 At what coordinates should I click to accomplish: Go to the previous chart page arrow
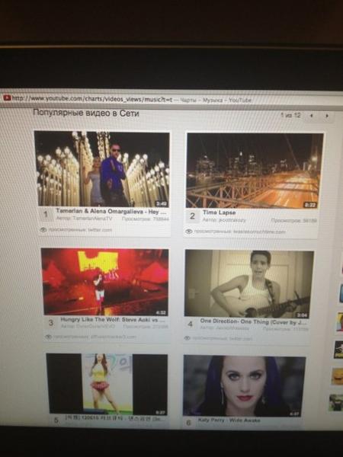pyautogui.click(x=312, y=116)
